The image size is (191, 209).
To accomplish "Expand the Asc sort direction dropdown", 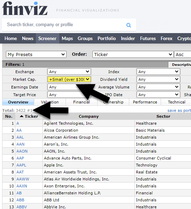I will pyautogui.click(x=183, y=54).
